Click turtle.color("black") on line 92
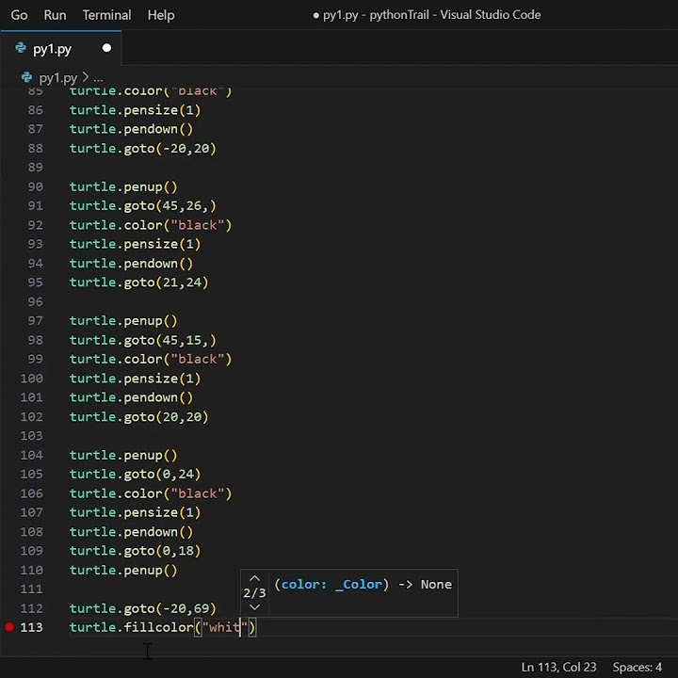The image size is (678, 678). click(x=151, y=225)
